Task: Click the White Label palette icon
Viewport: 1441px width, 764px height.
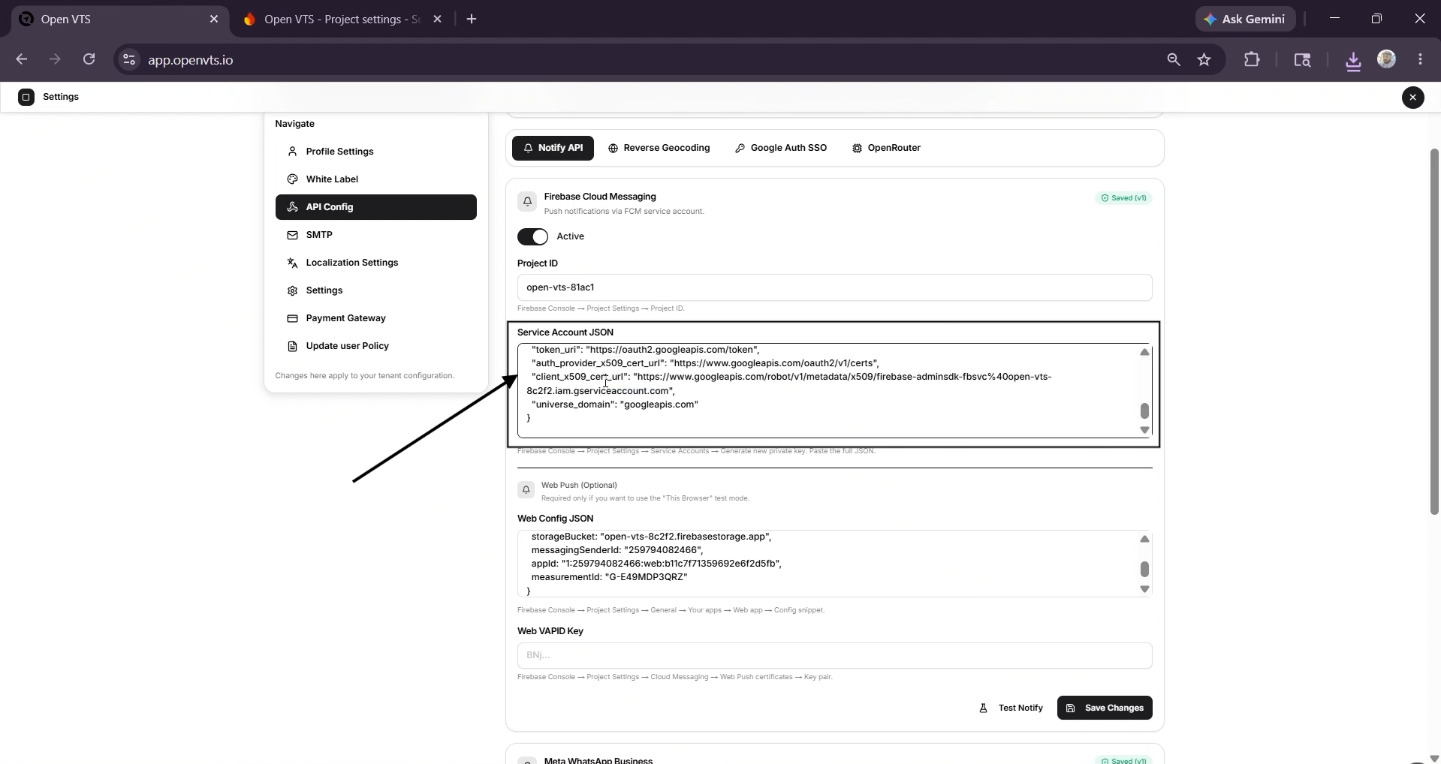Action: point(292,179)
